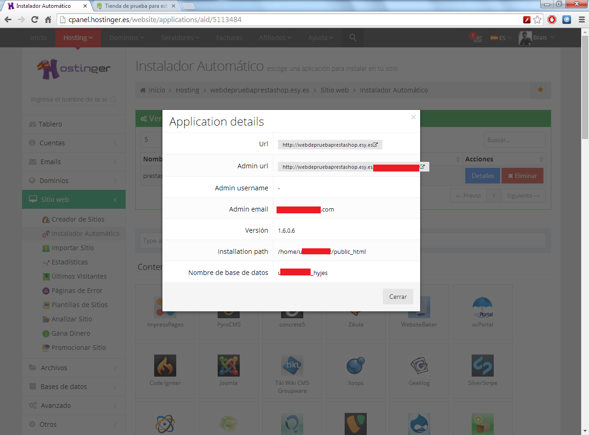The width and height of the screenshot is (589, 435).
Task: Click the Hosting breadcrumb link
Action: coord(187,90)
